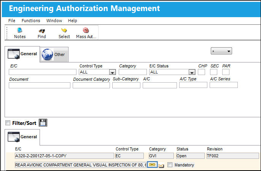The width and height of the screenshot is (261, 171).
Task: Click the envelope icon beside Mandatory
Action: [x=161, y=166]
